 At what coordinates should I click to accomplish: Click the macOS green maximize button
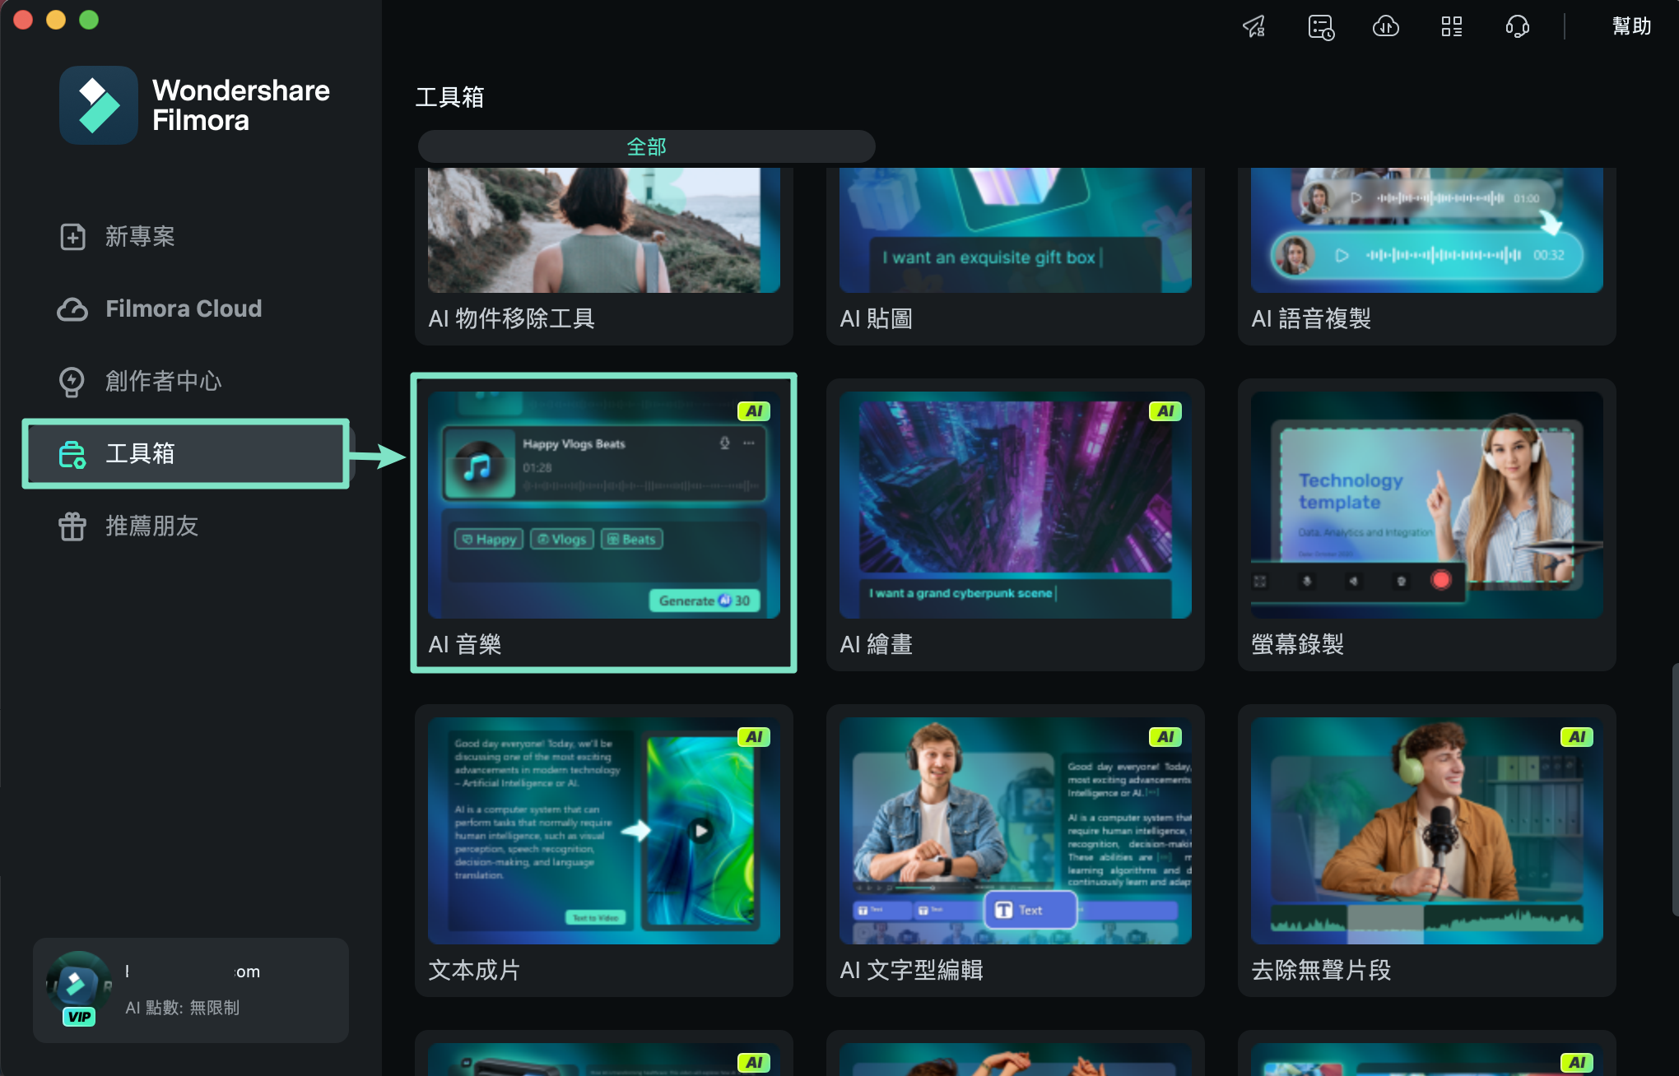click(89, 20)
